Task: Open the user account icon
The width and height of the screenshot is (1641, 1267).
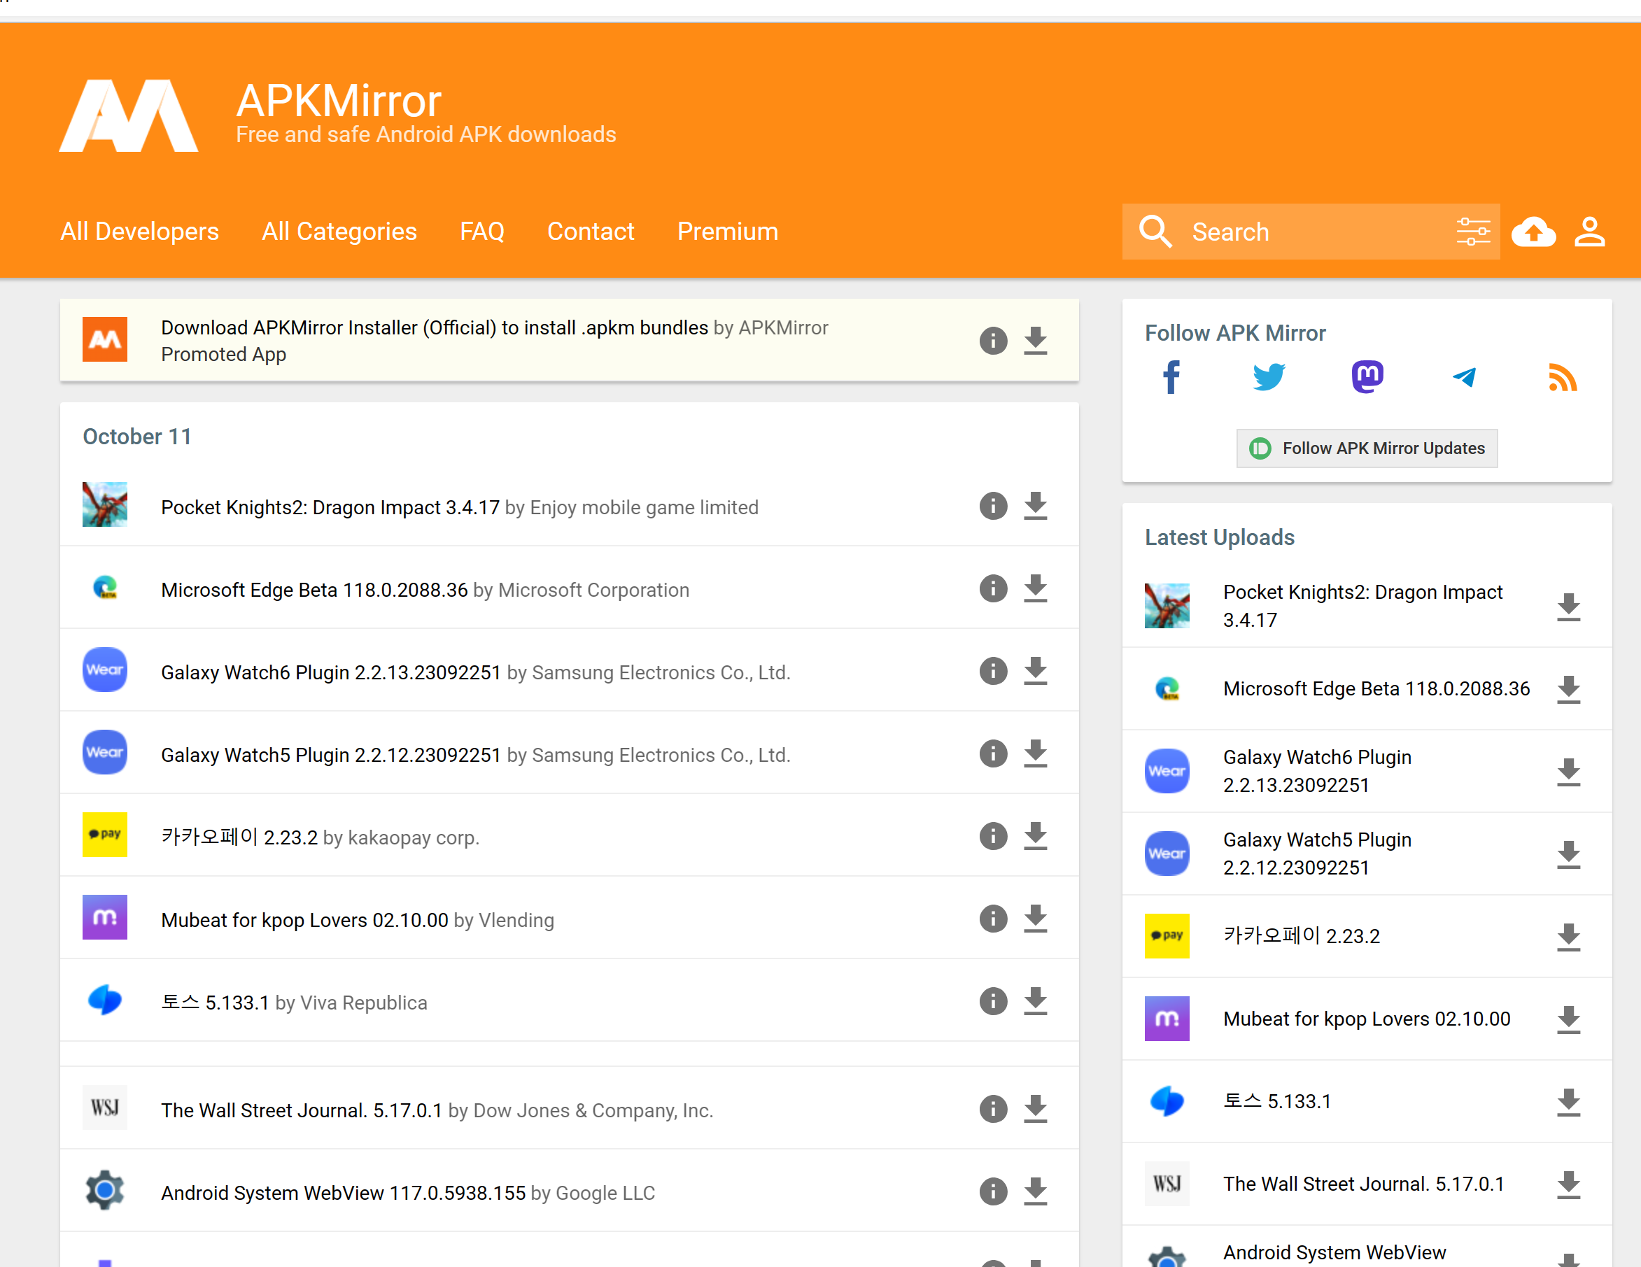Action: pyautogui.click(x=1589, y=232)
